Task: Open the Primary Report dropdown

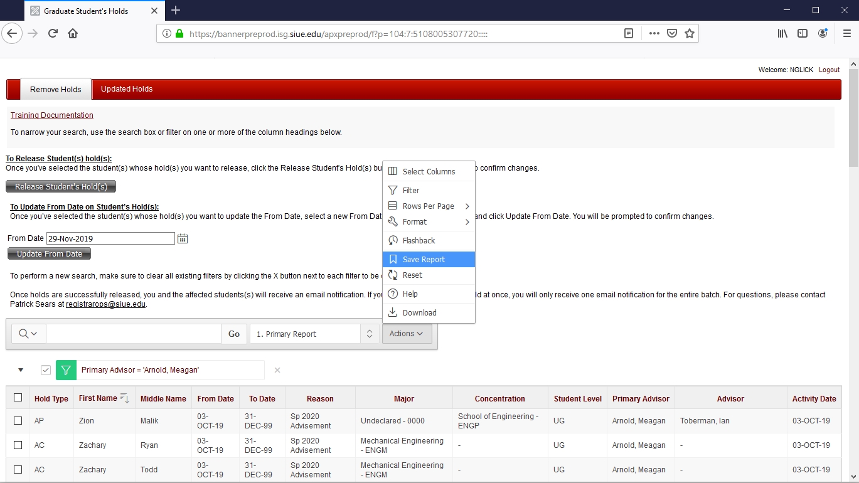Action: point(314,334)
